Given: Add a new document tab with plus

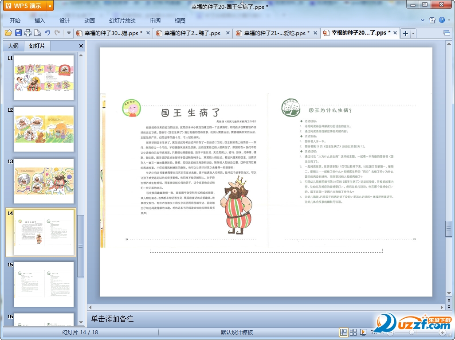Looking at the screenshot, I should 405,33.
